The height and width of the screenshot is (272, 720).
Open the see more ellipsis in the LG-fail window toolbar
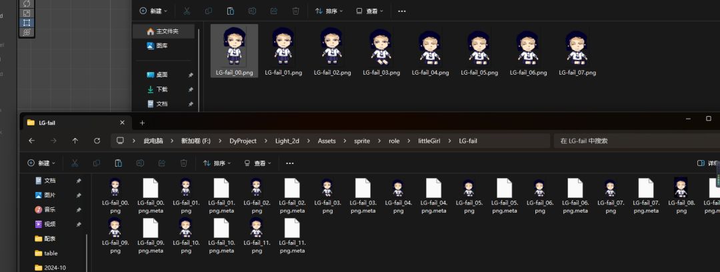(290, 163)
